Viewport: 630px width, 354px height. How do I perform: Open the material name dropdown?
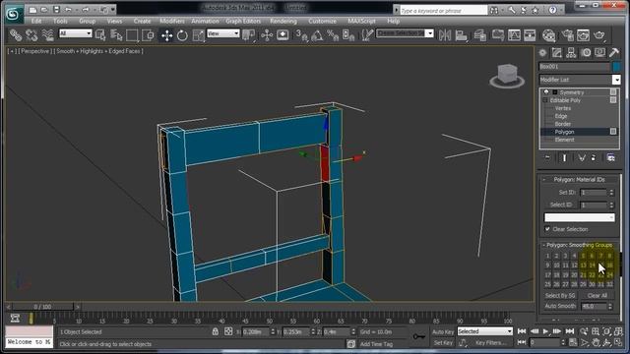[579, 217]
